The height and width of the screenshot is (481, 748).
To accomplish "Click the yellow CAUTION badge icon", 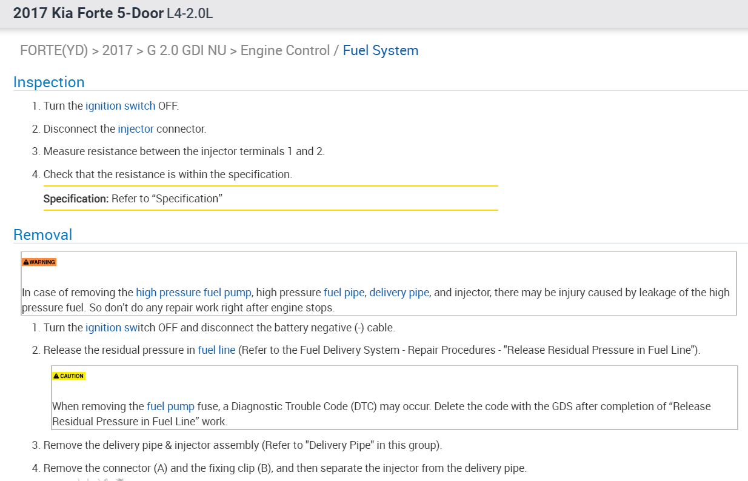I will click(x=68, y=376).
